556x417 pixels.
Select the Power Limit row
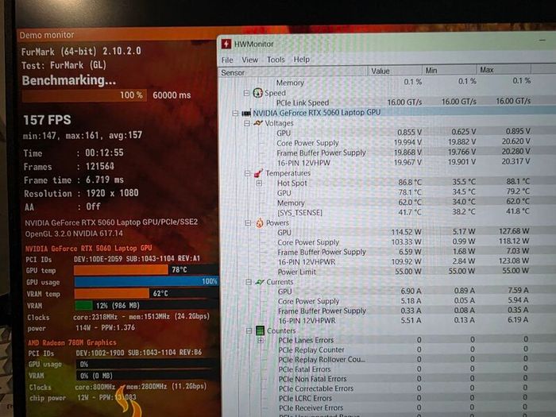pos(388,272)
